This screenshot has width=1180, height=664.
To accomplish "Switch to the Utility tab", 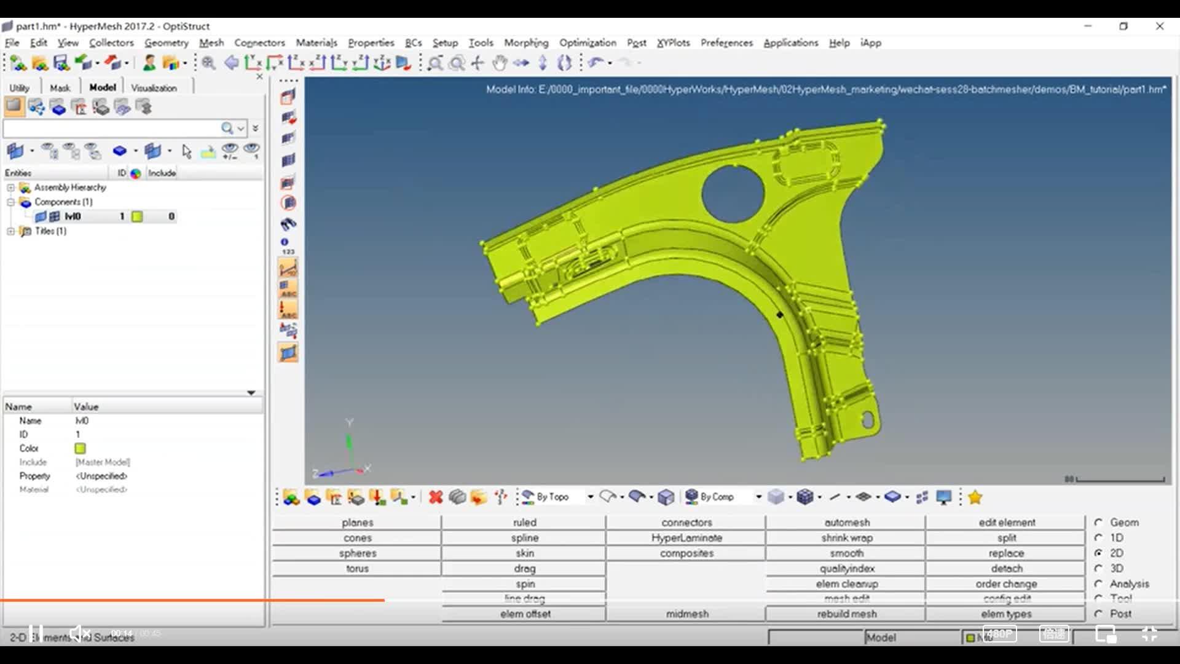I will [19, 88].
